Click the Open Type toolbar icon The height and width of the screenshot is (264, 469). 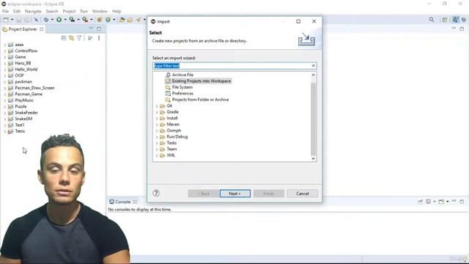tap(122, 20)
